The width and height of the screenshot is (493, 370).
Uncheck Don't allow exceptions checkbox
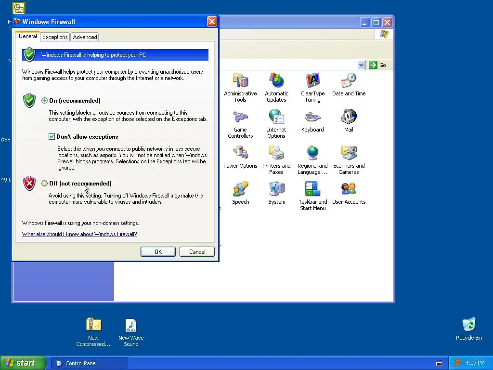click(x=52, y=136)
